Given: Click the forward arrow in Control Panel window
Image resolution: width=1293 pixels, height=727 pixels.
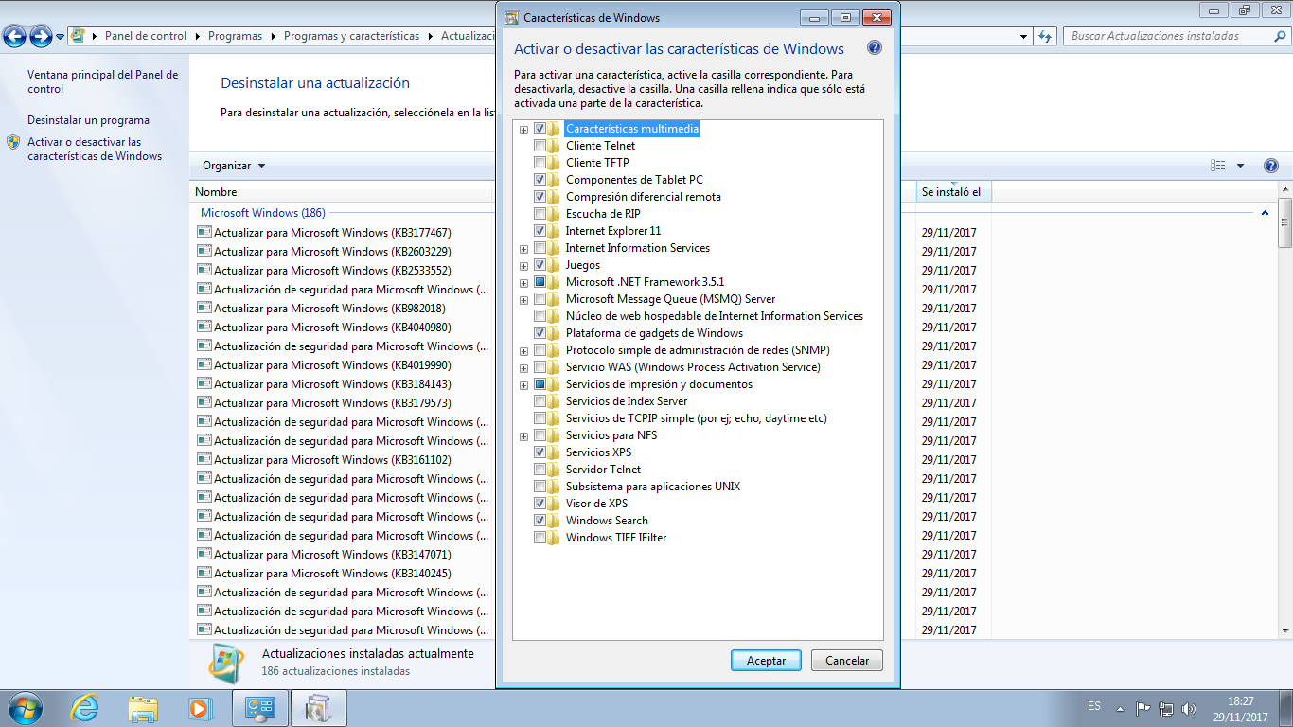Looking at the screenshot, I should (x=41, y=37).
